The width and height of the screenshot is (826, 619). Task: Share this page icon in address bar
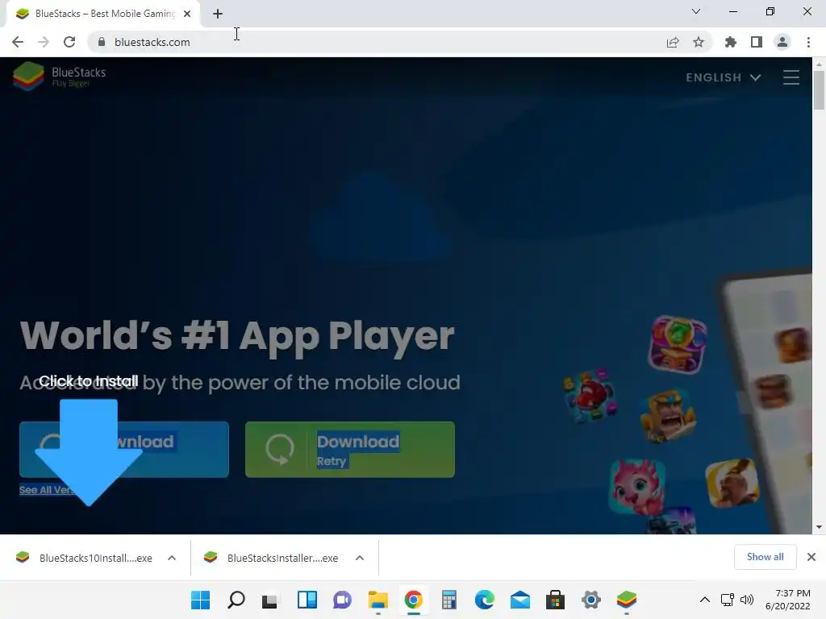pyautogui.click(x=673, y=42)
